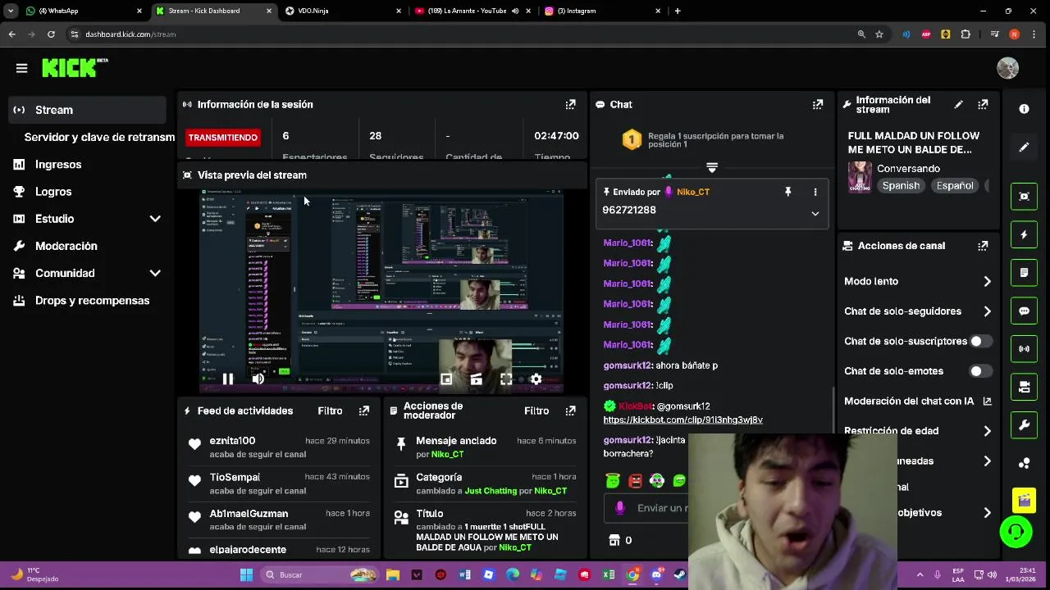The image size is (1050, 590).
Task: Open Moderación in the sidebar
Action: pos(87,246)
